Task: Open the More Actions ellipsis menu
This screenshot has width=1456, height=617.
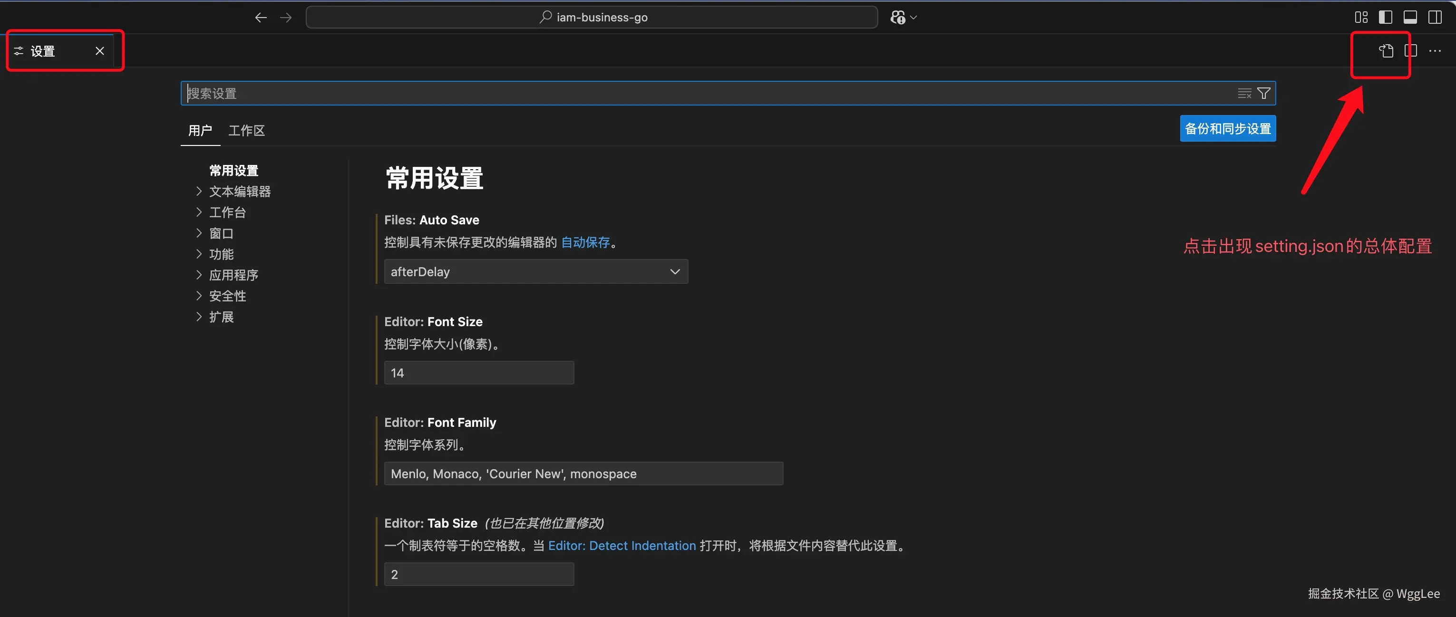Action: click(x=1435, y=51)
